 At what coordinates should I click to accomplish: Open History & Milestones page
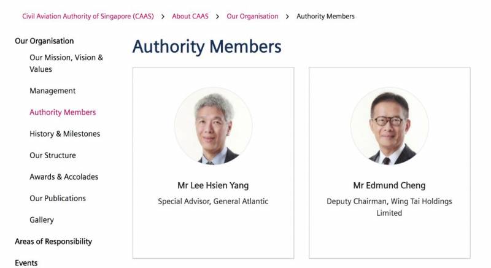[64, 134]
